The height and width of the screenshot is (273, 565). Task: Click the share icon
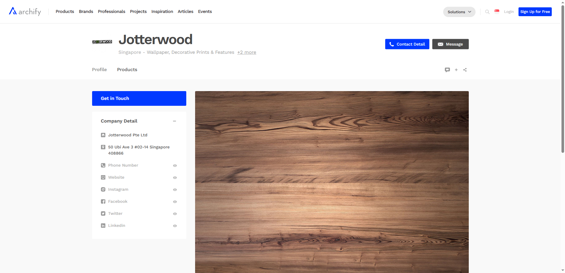point(465,70)
